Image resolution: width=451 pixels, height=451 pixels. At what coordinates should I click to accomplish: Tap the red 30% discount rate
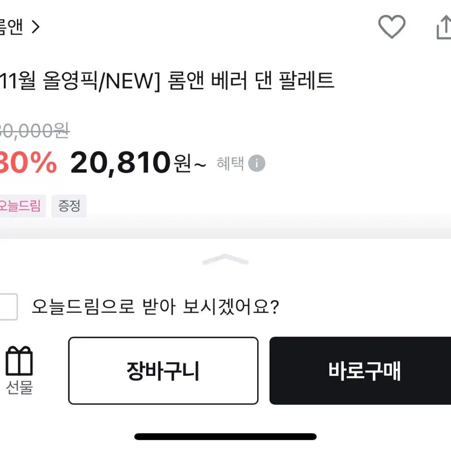point(28,162)
